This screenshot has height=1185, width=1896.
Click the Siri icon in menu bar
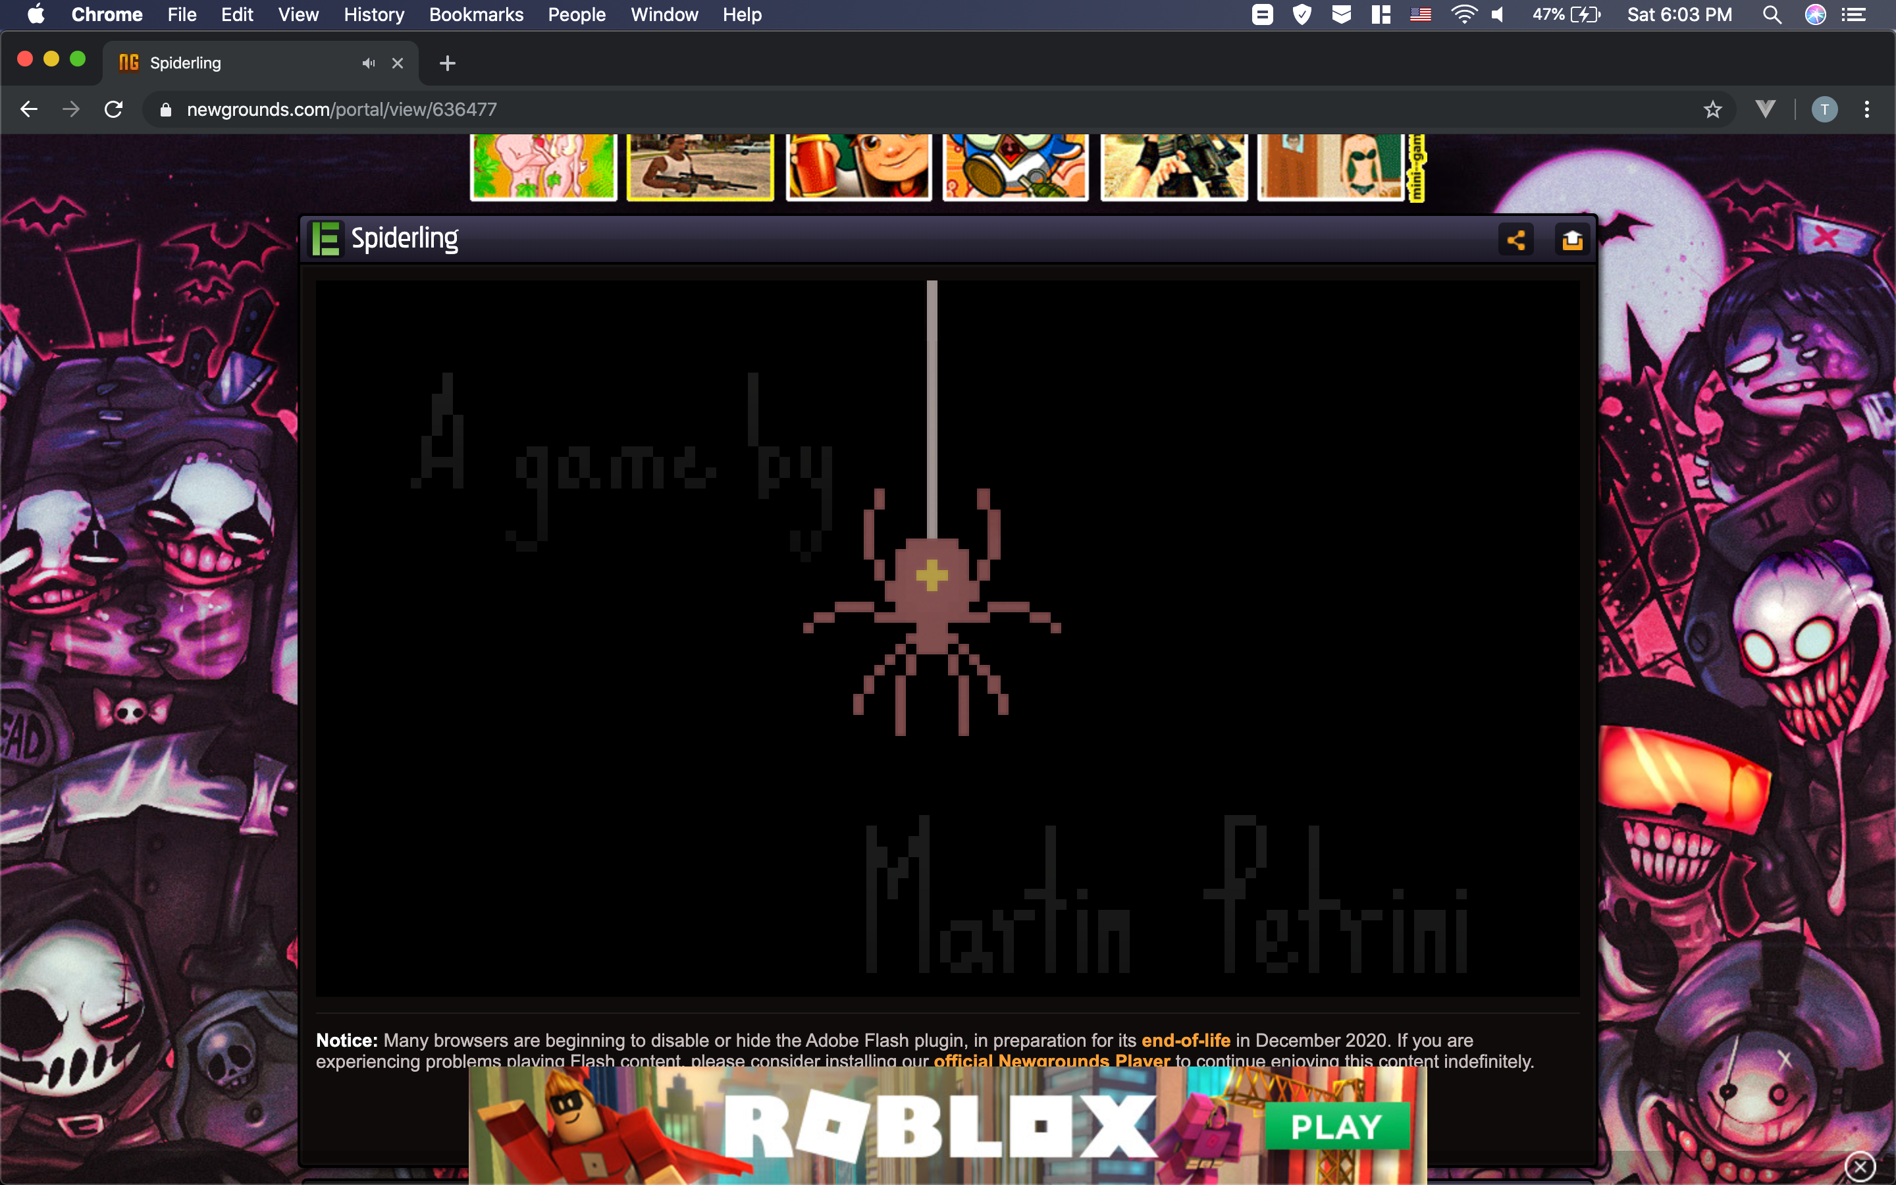pyautogui.click(x=1815, y=14)
